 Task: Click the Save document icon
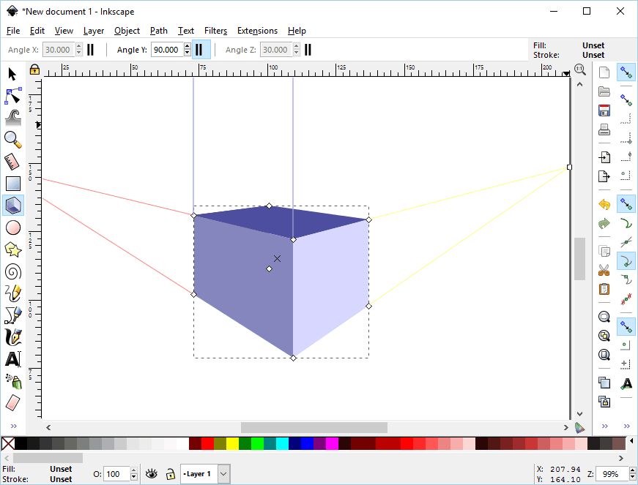[x=604, y=110]
